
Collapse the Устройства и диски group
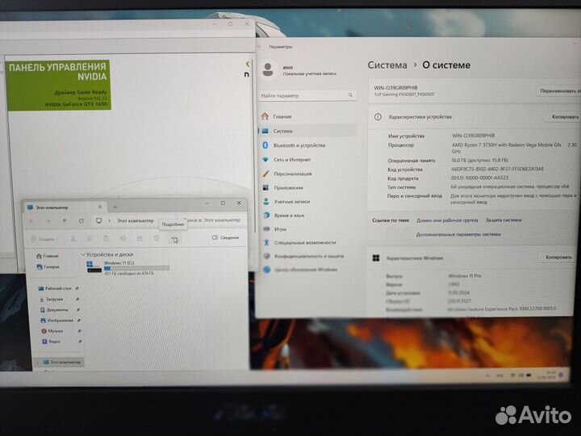click(x=84, y=255)
